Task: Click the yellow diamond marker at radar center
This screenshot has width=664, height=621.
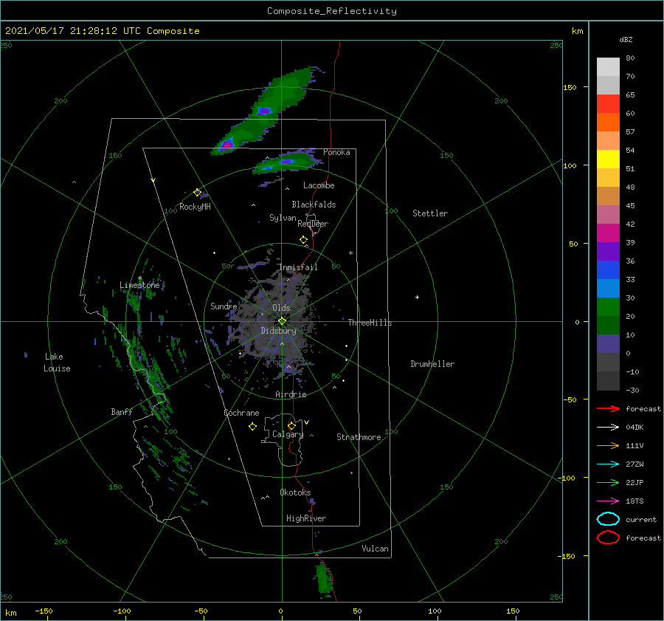Action: [x=282, y=321]
